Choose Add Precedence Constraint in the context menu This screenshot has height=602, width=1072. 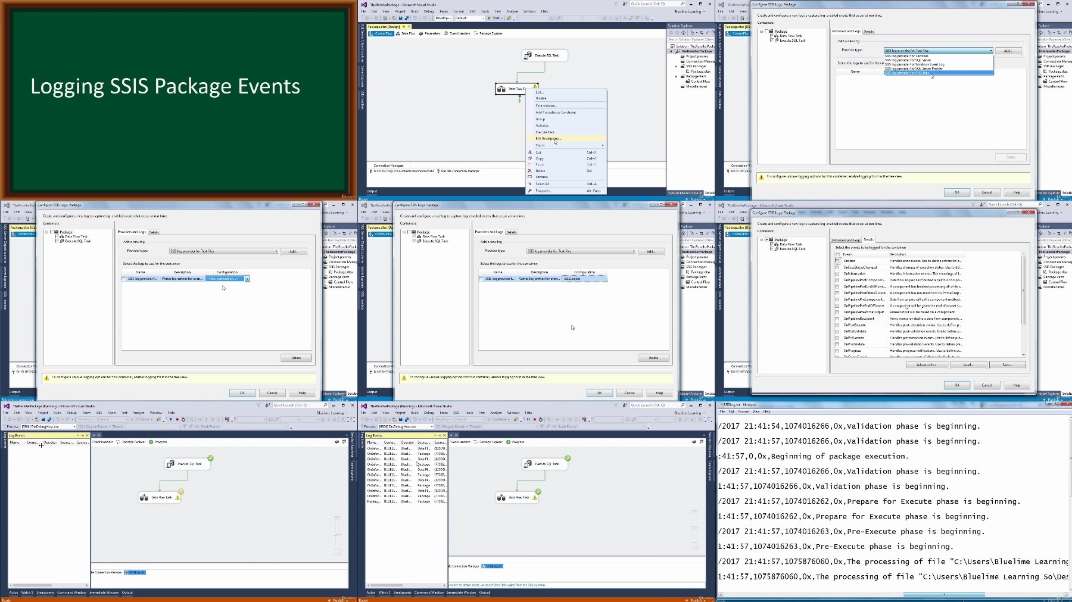[x=566, y=112]
